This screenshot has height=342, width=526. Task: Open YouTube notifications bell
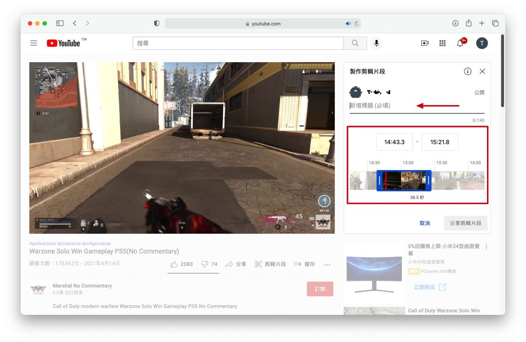460,42
